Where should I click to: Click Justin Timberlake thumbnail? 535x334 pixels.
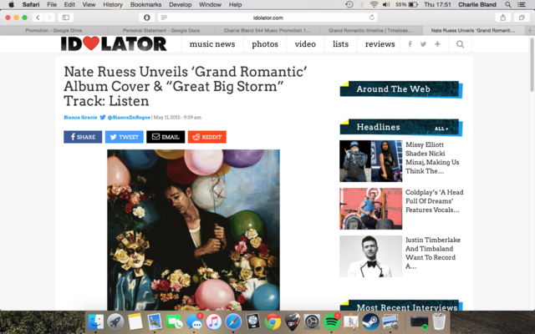[x=371, y=256]
